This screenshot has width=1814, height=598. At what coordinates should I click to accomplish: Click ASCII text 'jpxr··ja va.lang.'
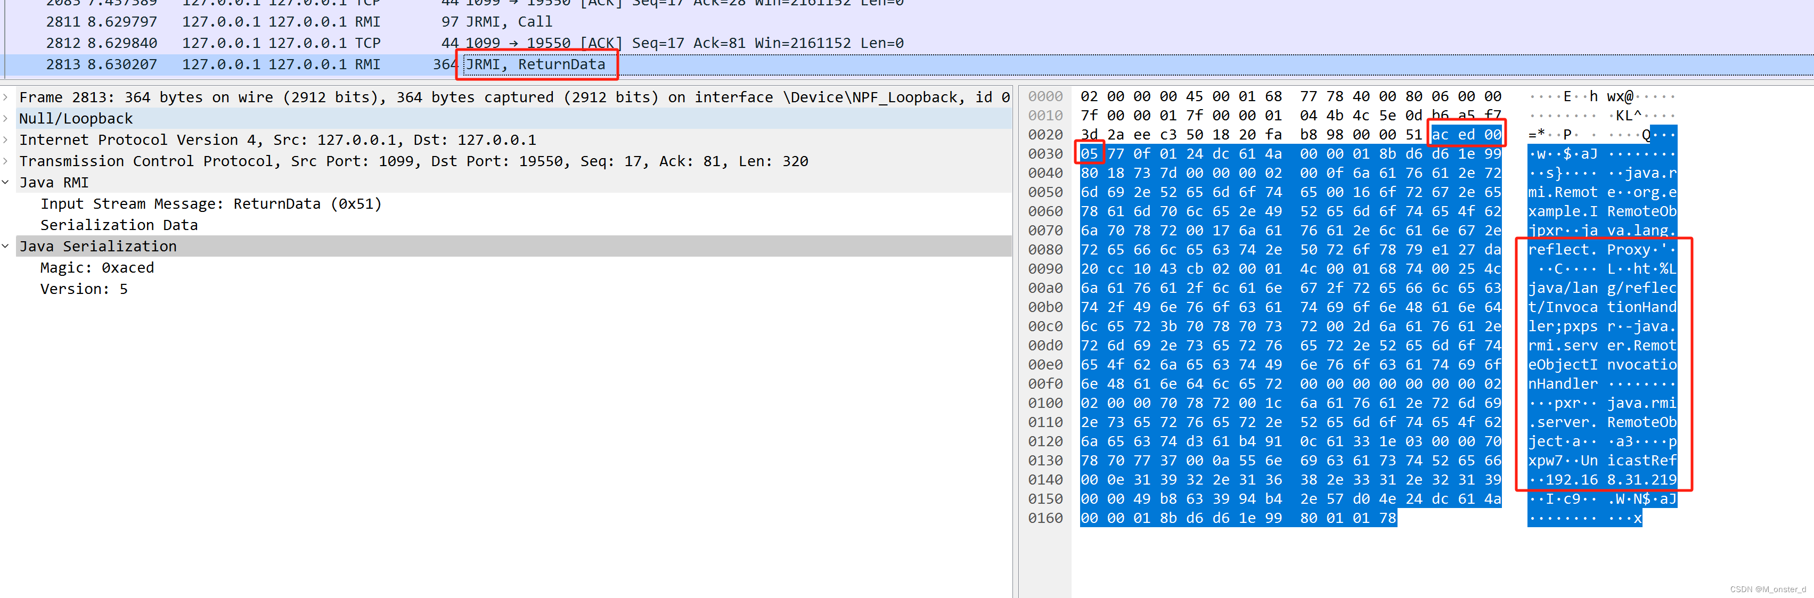tap(1602, 231)
